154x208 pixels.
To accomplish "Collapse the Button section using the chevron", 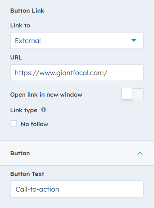I will click(x=140, y=153).
